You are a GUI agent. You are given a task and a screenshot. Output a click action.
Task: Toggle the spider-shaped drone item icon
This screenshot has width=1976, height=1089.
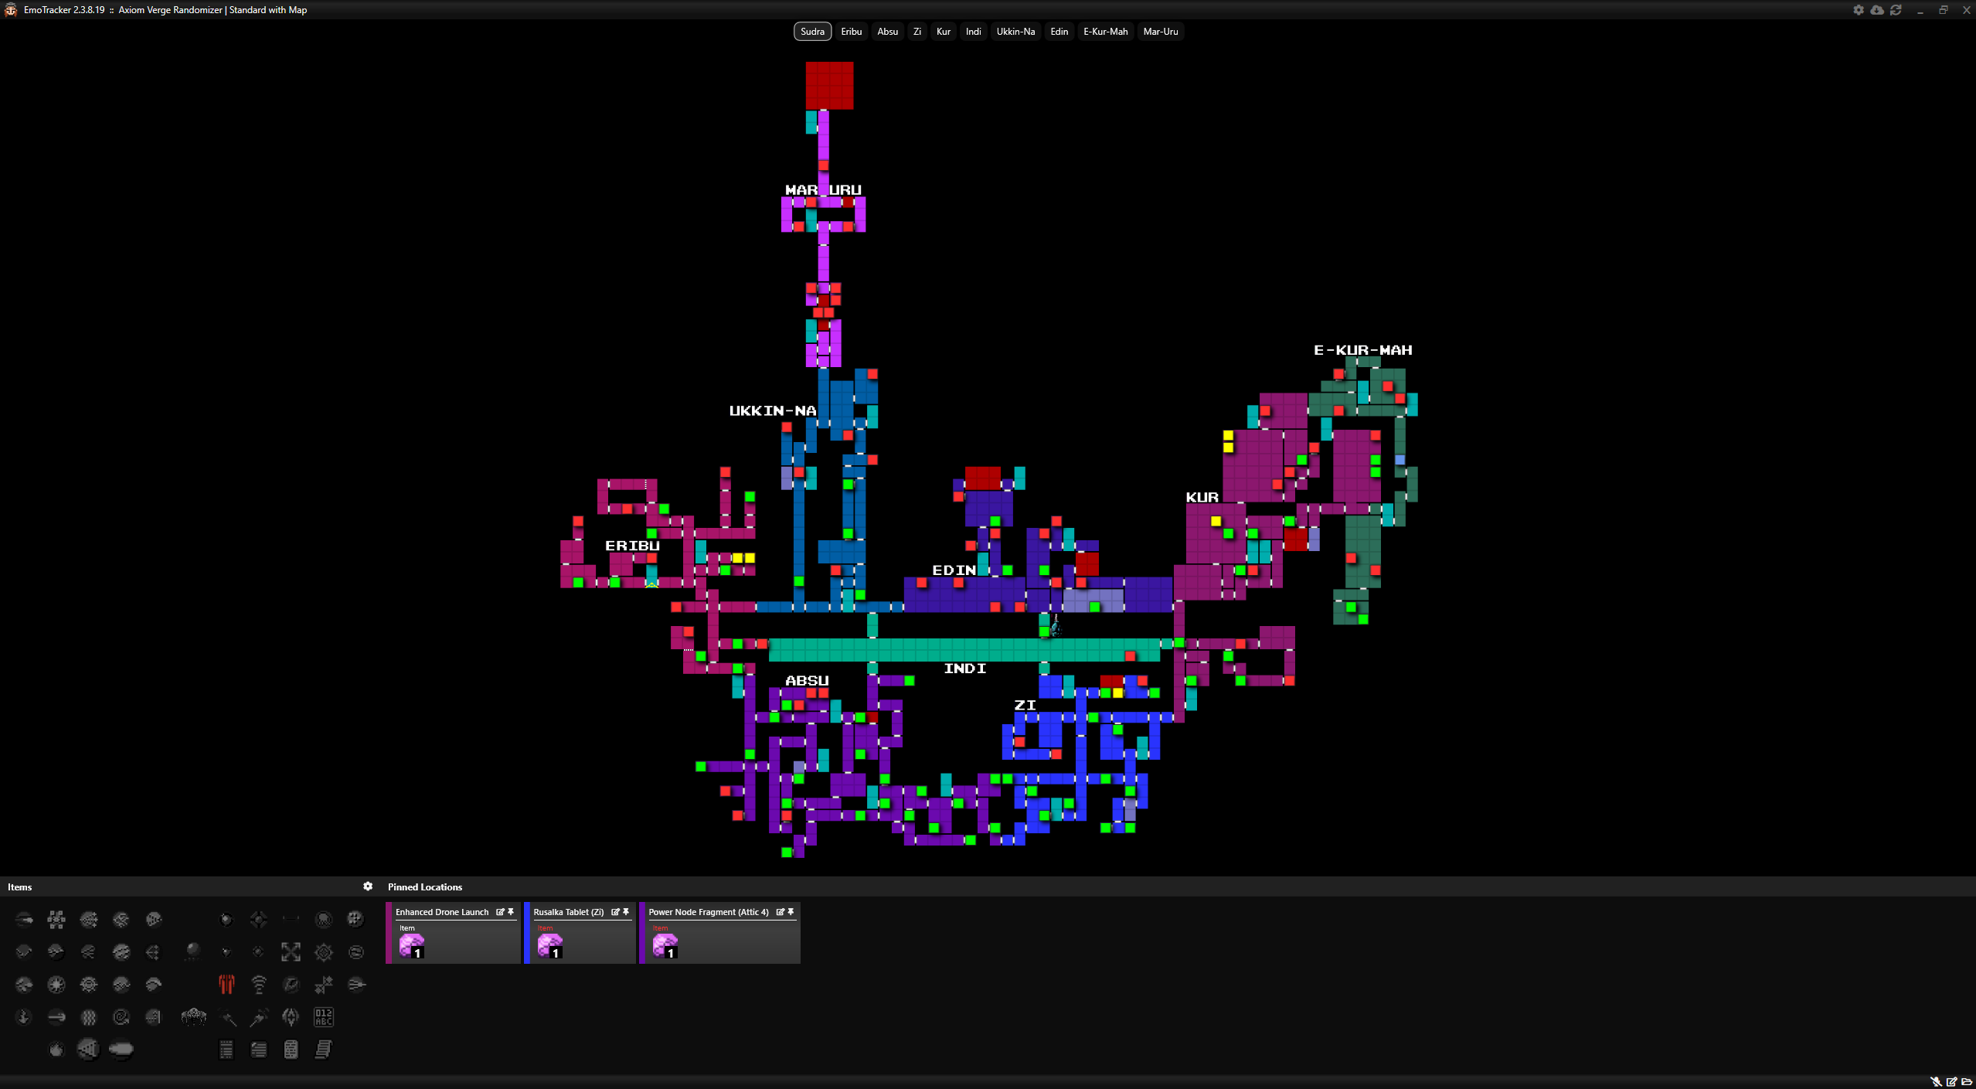193,1017
